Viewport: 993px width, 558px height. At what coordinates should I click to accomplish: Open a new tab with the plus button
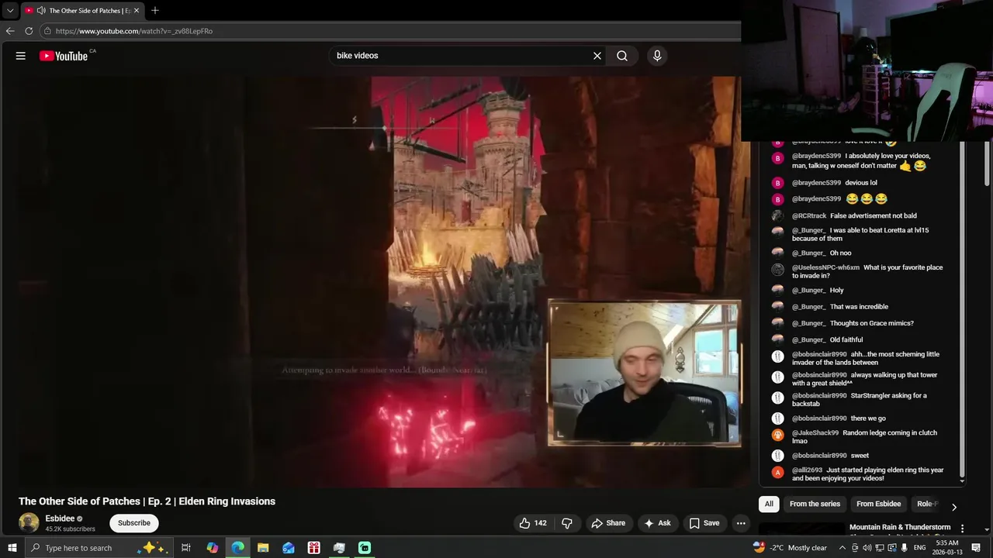point(155,11)
